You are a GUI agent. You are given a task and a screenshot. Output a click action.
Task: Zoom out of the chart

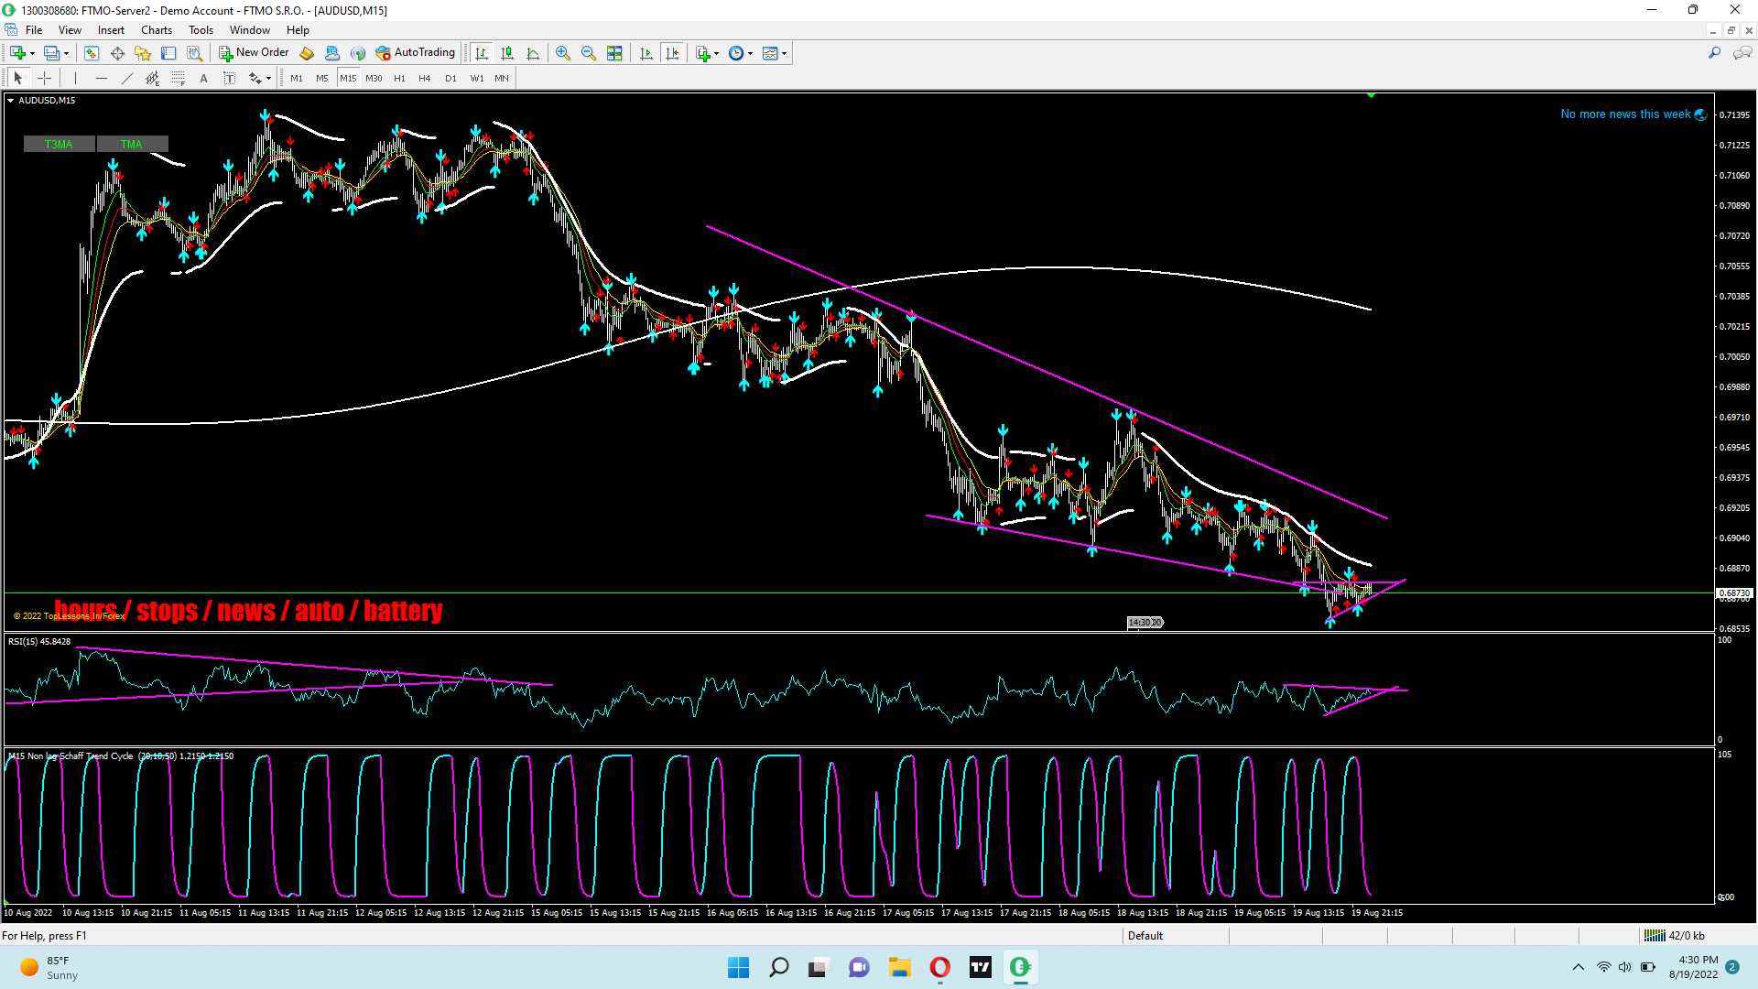pyautogui.click(x=589, y=53)
